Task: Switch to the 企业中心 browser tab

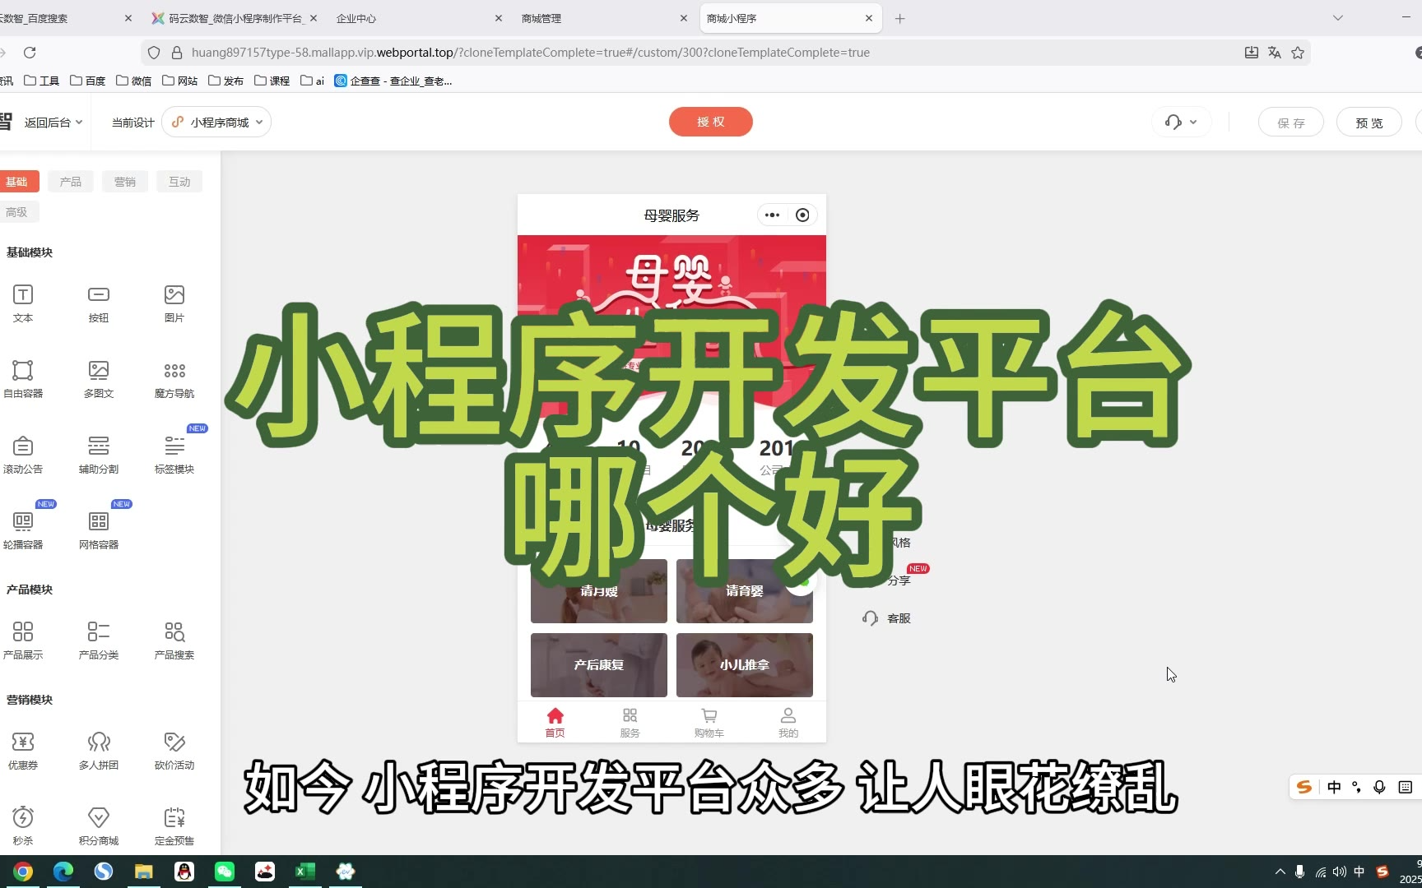Action: point(418,18)
